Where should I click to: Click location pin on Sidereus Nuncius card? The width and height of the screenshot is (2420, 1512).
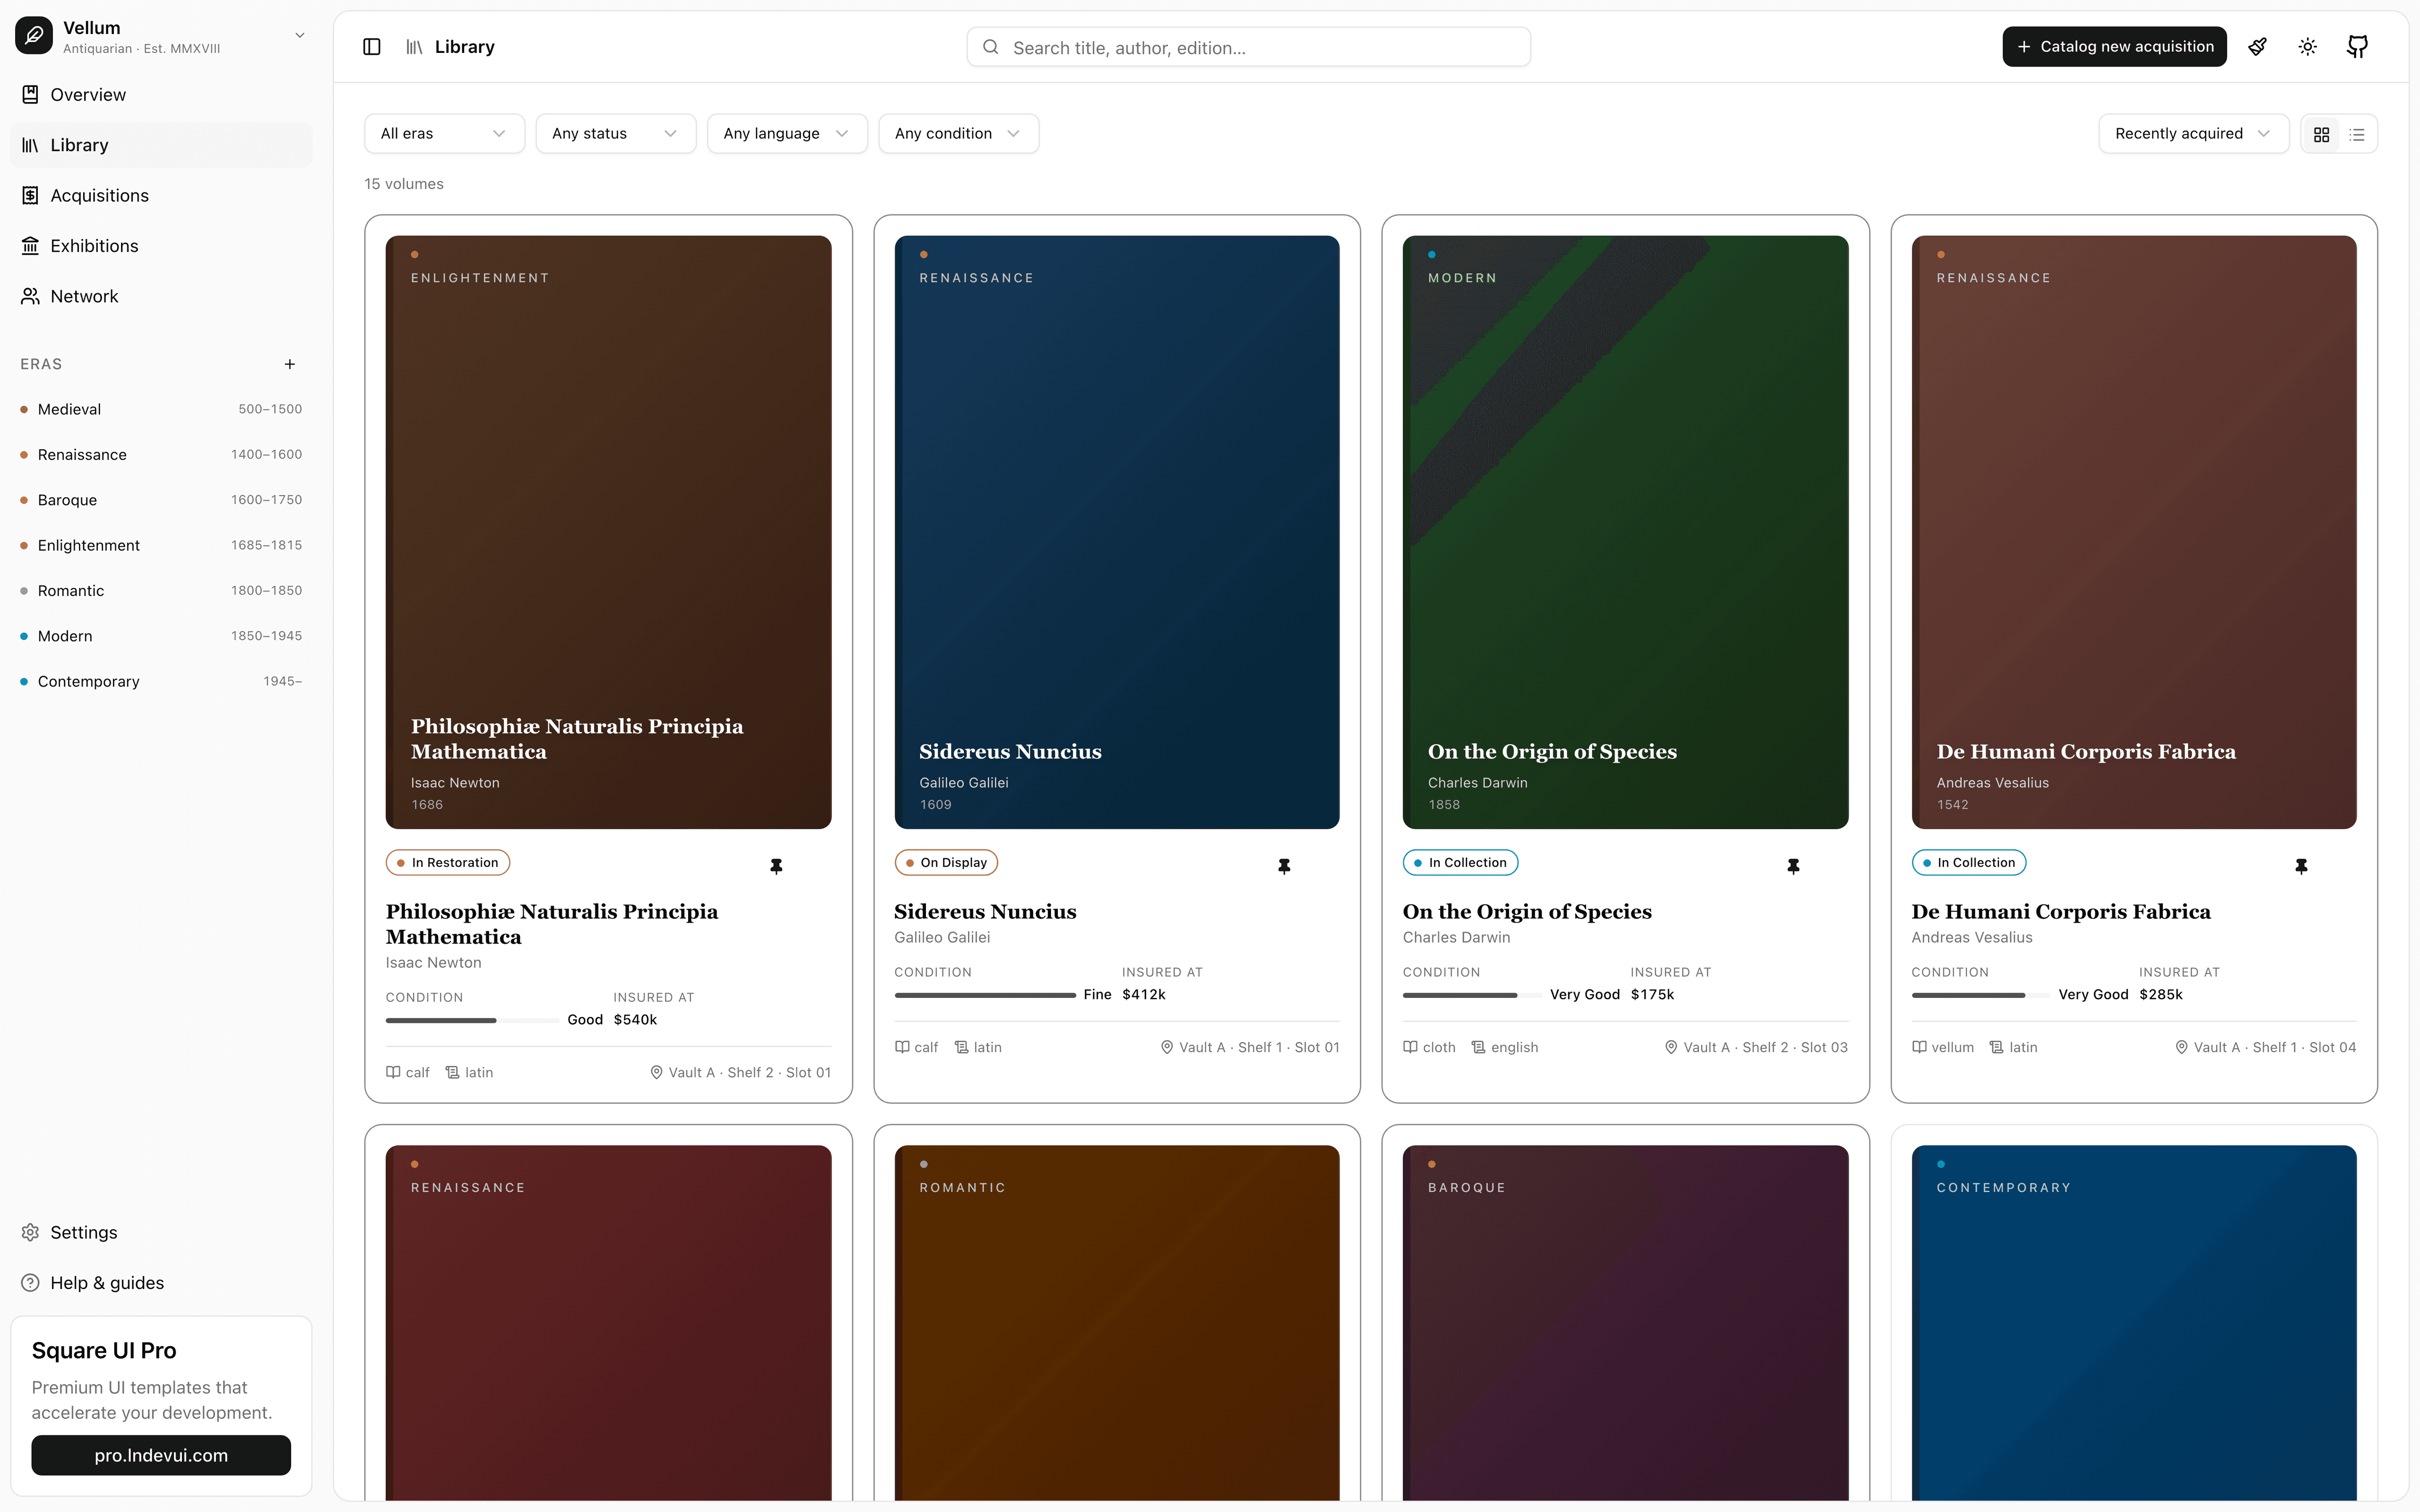(1166, 1047)
